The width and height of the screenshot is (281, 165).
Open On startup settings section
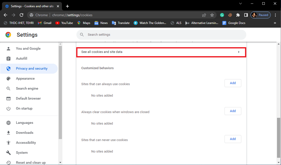[x=29, y=109]
